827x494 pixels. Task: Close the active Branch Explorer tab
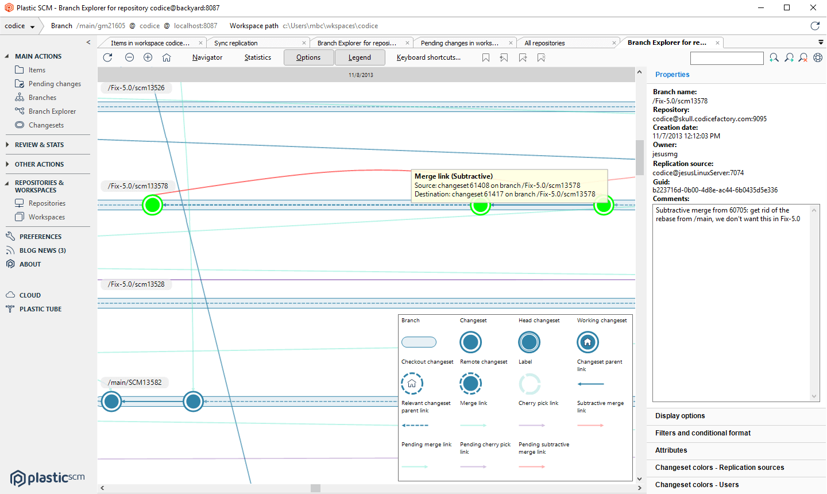(717, 43)
